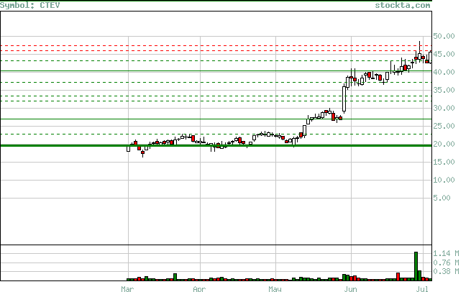The width and height of the screenshot is (471, 292).
Task: Select the 40.00 price axis label
Action: pyautogui.click(x=444, y=73)
